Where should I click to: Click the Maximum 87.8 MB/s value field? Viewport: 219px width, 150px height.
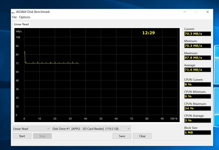click(x=197, y=58)
